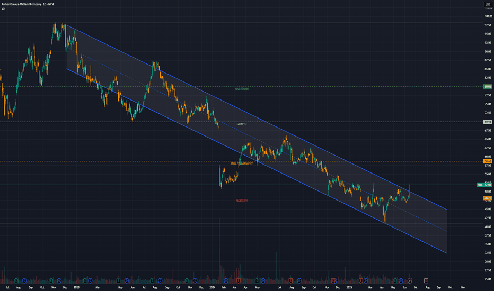Click the 2025 label on time axis
Image resolution: width=494 pixels, height=291 pixels.
(x=349, y=287)
